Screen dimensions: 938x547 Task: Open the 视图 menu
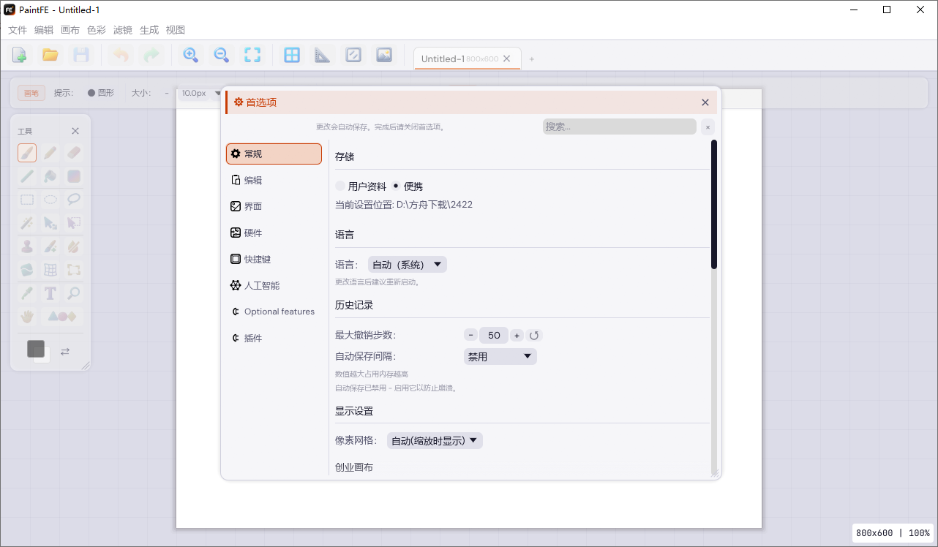click(x=176, y=30)
